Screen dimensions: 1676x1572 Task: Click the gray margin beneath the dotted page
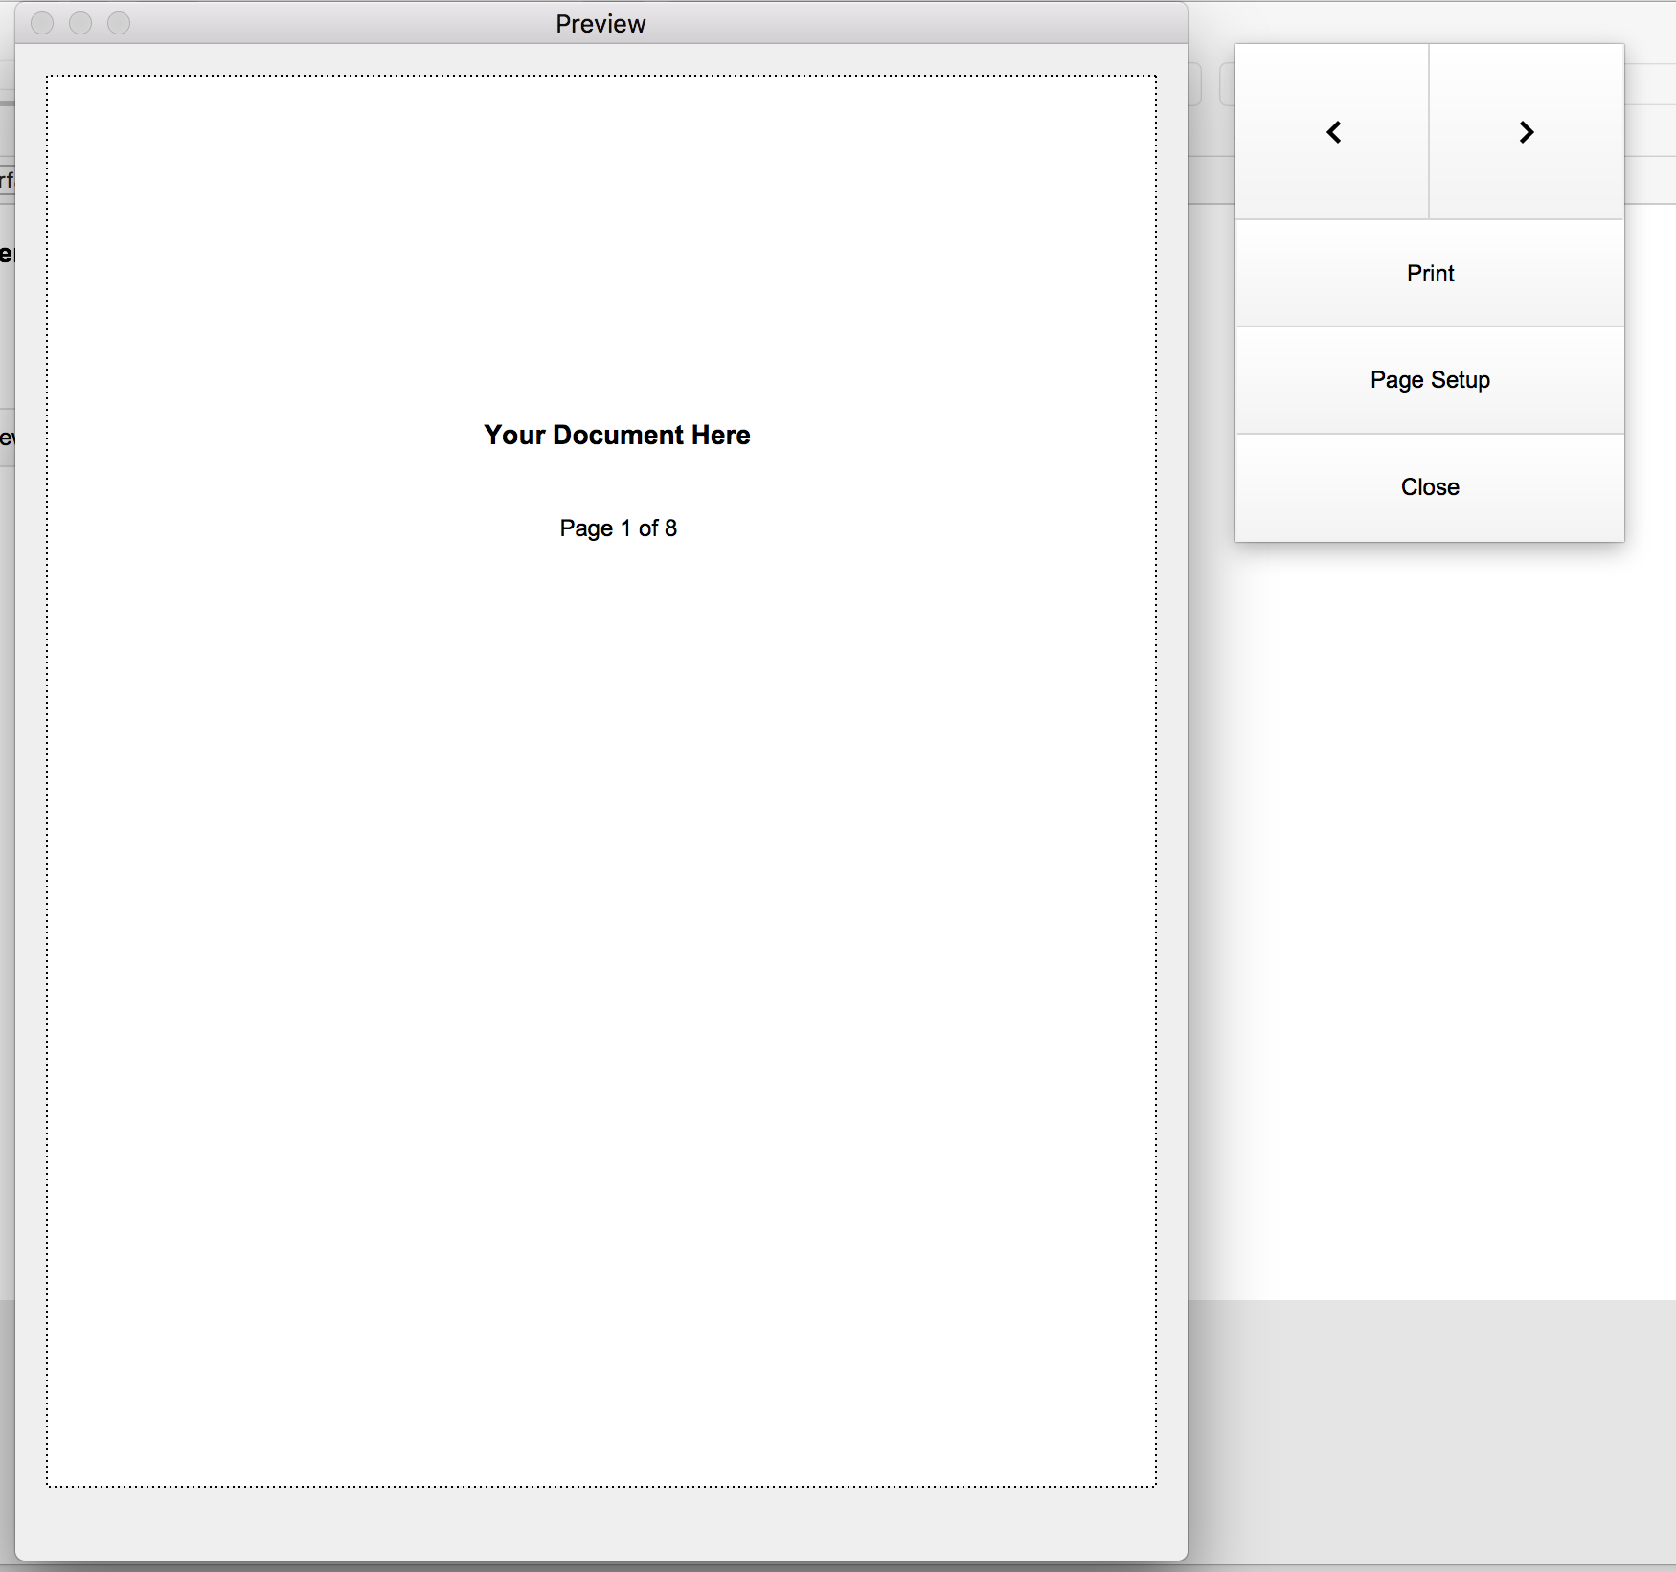tap(601, 1522)
